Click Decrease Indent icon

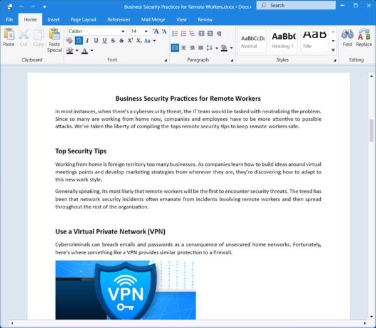pos(201,34)
